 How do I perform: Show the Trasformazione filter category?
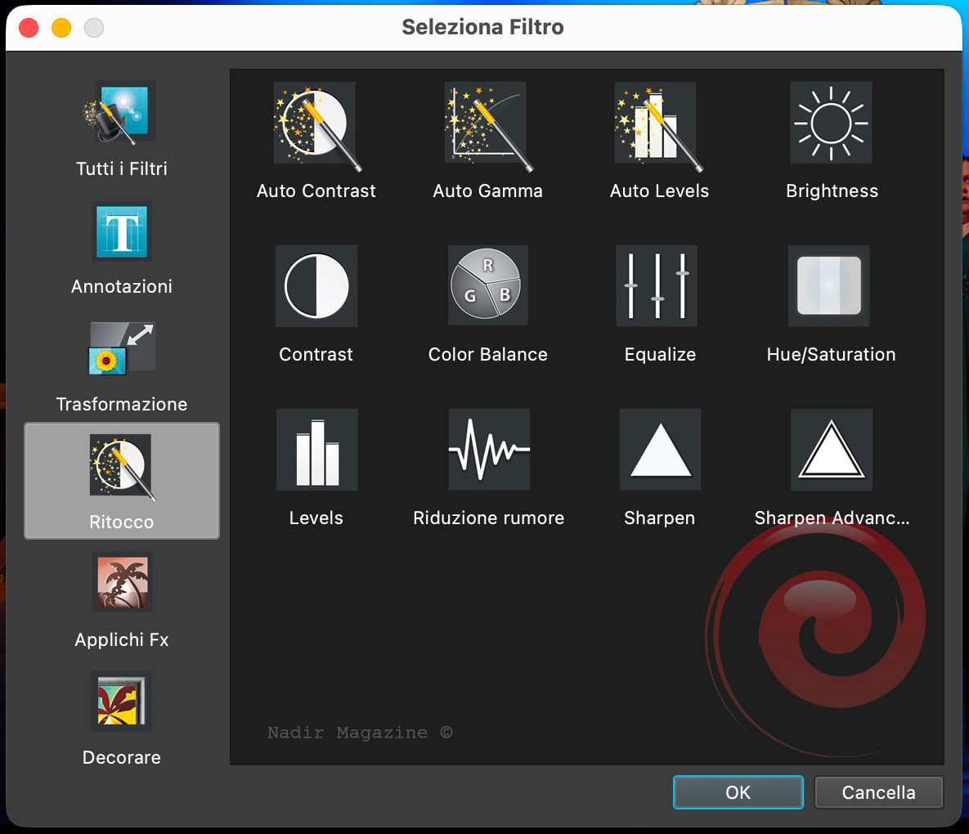click(122, 365)
